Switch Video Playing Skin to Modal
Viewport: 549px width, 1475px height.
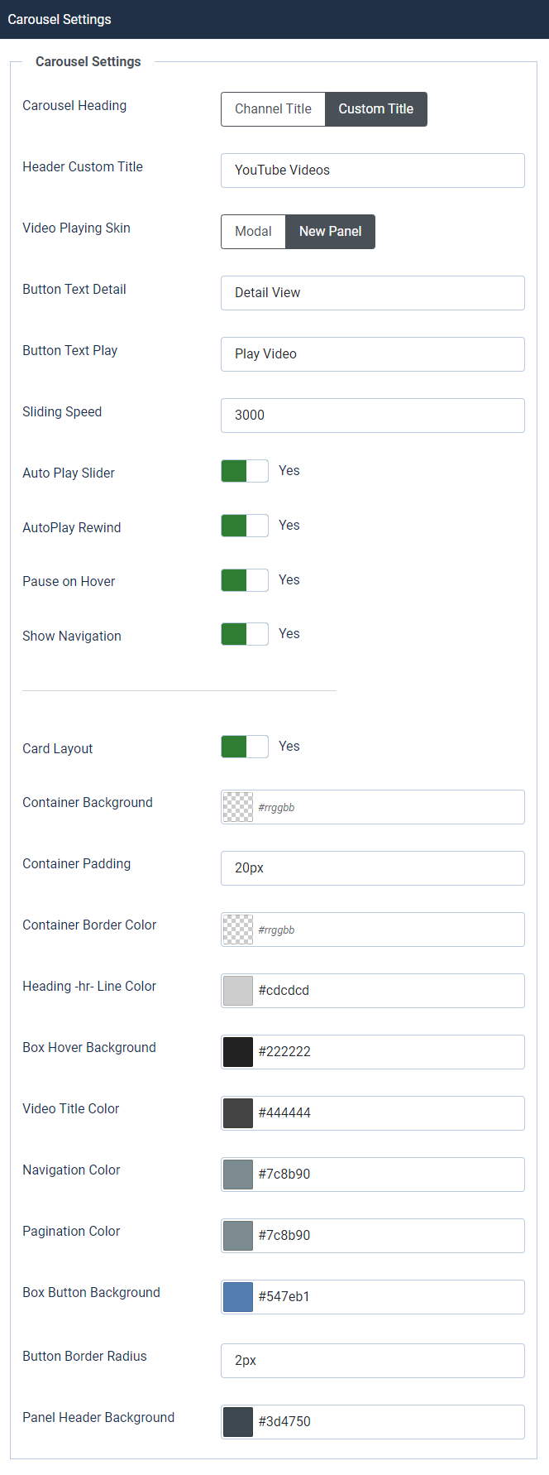253,232
